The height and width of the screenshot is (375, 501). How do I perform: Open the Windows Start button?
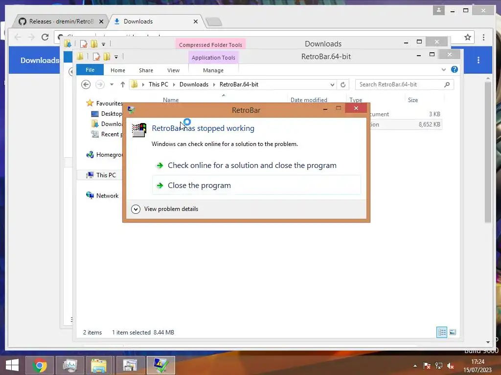pyautogui.click(x=12, y=365)
